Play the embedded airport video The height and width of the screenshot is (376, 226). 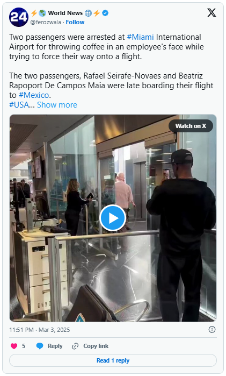[113, 218]
